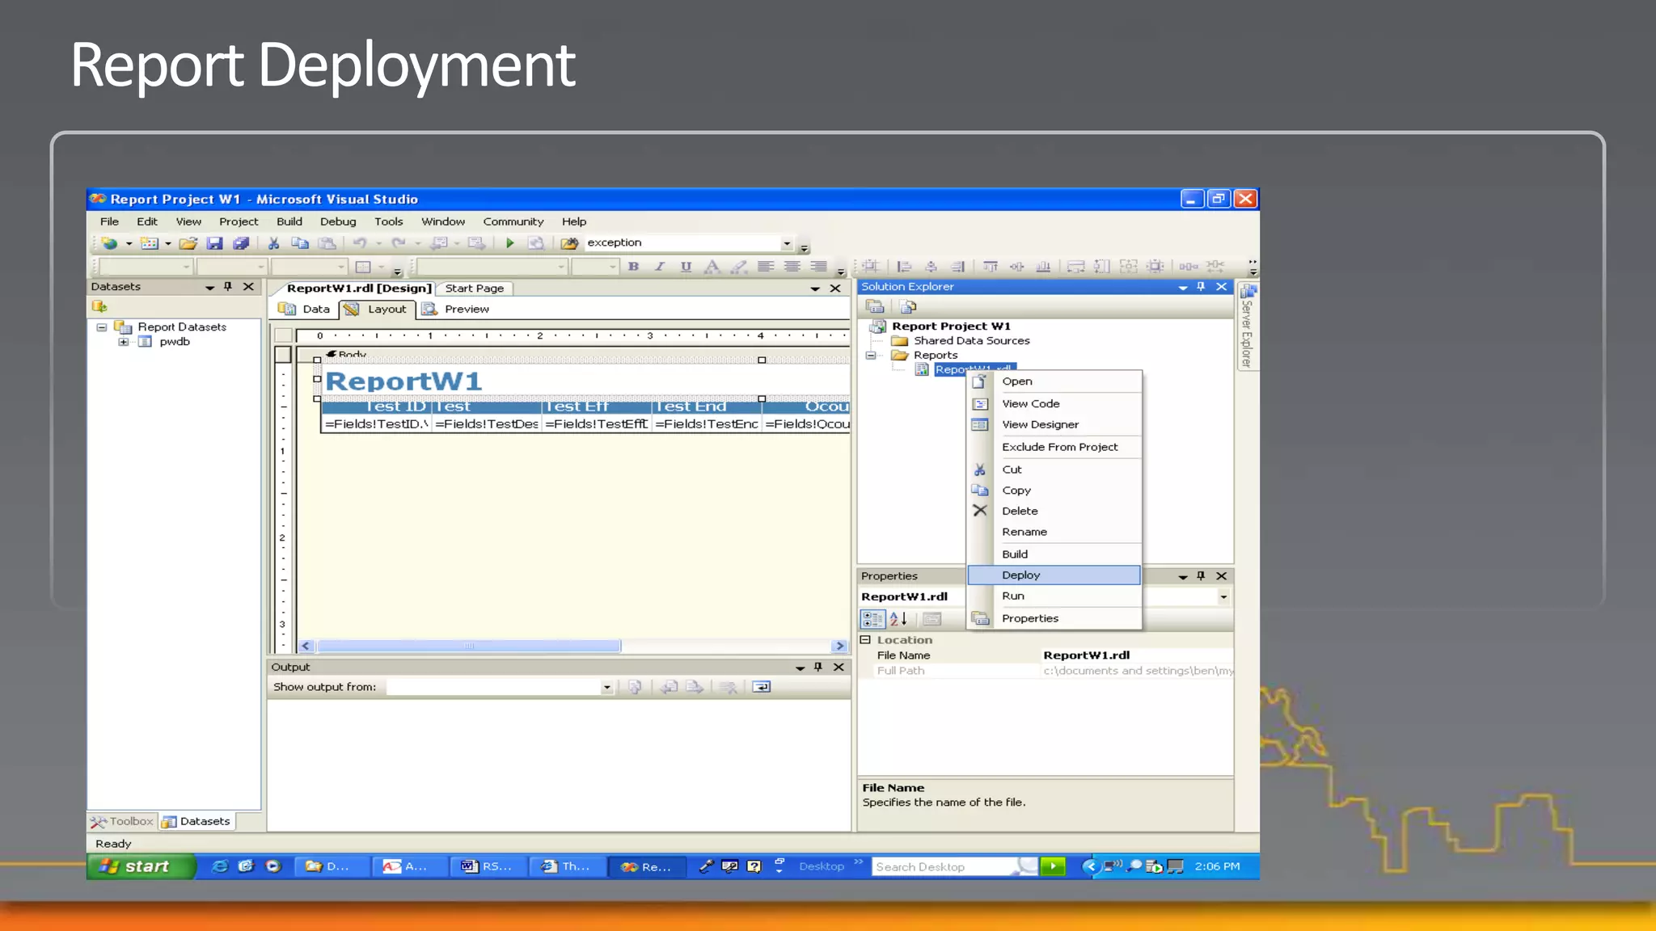Click the Paste icon in the toolbar

click(327, 243)
